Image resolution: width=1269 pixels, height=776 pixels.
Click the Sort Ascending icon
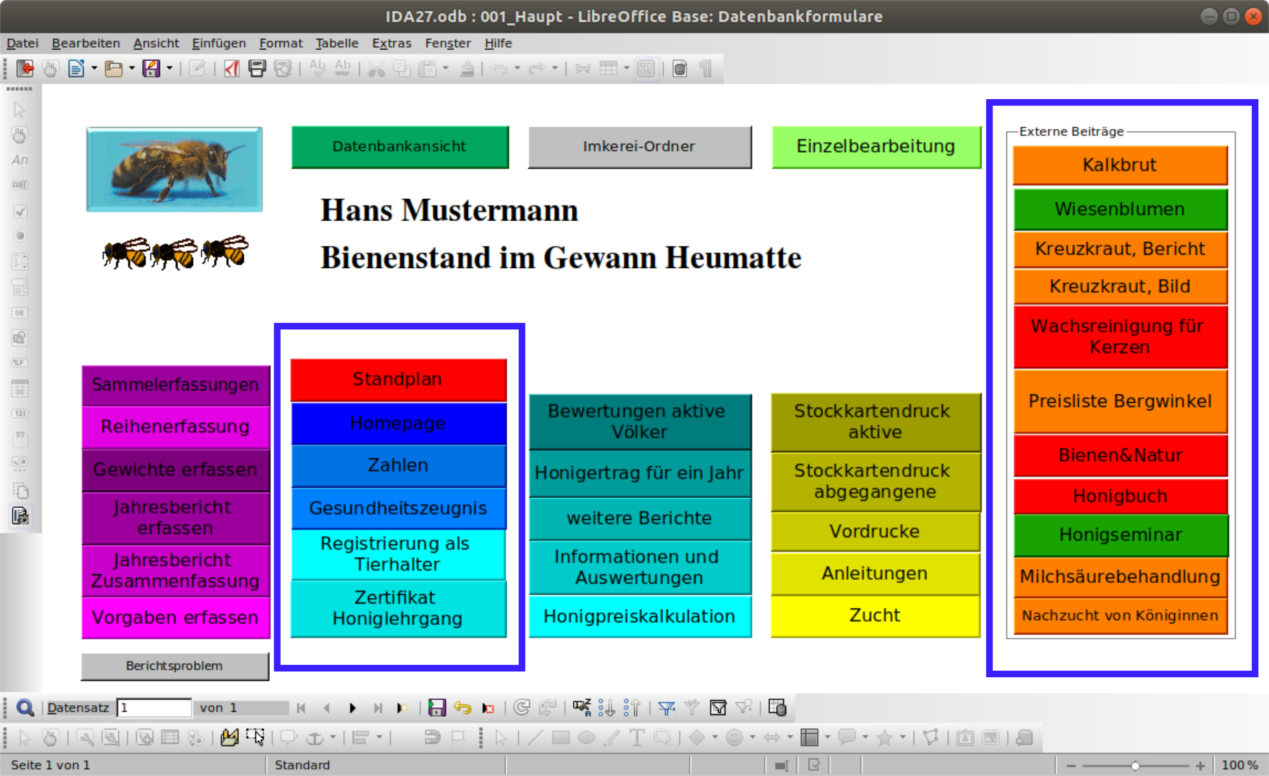pos(607,708)
